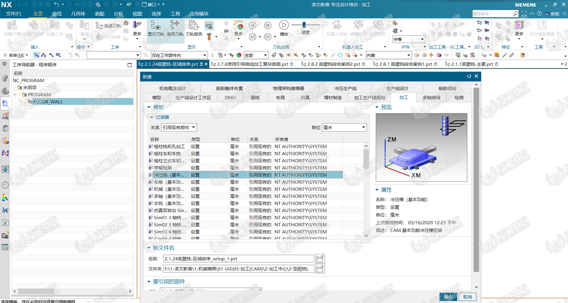Click the color pie icon next to 全部 dropdown
The height and width of the screenshot is (303, 568).
point(239,55)
